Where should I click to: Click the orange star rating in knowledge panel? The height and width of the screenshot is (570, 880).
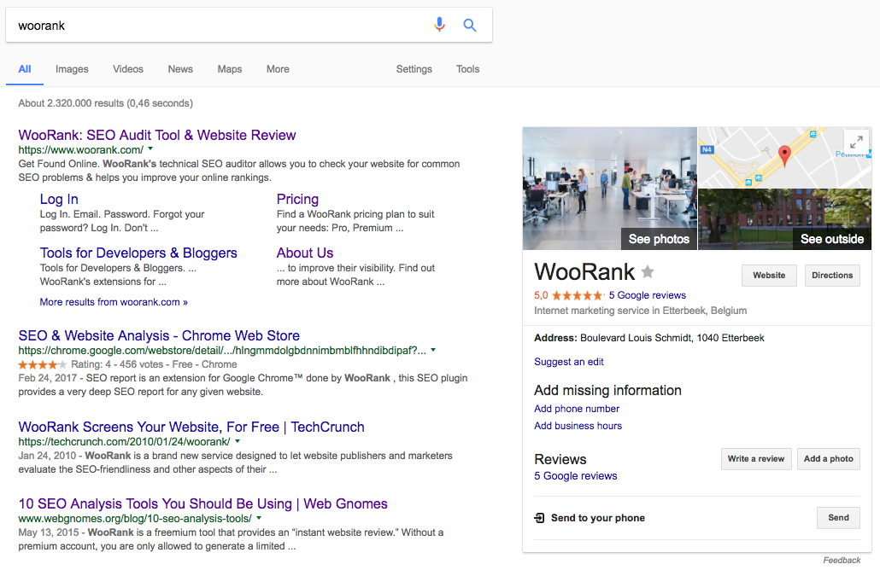578,295
